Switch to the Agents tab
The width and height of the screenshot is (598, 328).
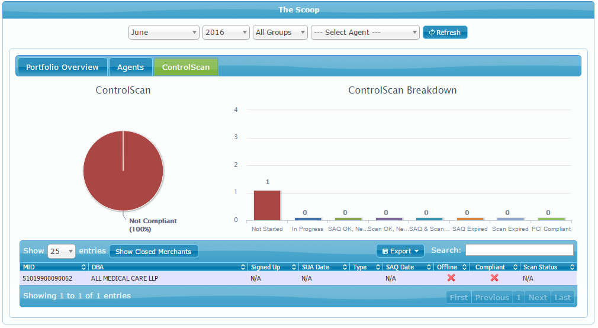click(130, 67)
